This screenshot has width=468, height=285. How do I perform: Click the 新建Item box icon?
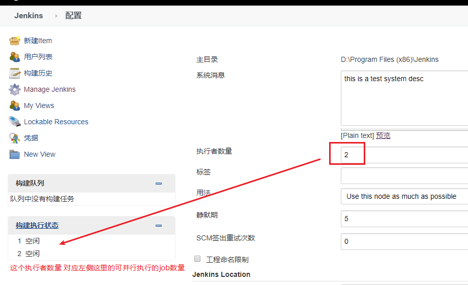tap(14, 41)
